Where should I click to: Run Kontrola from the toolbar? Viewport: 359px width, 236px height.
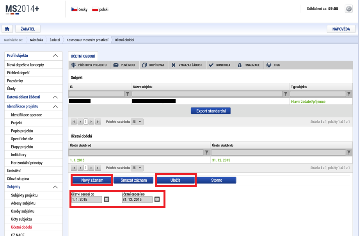(x=220, y=65)
